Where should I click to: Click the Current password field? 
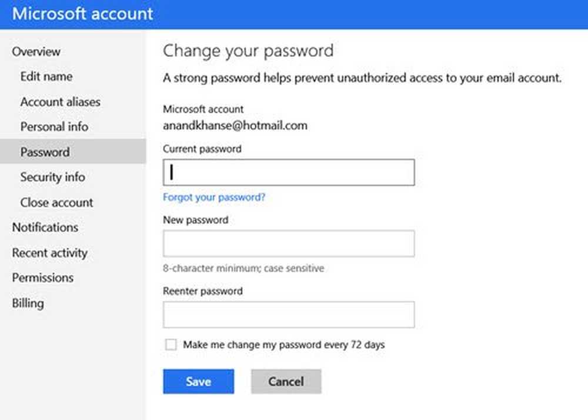(288, 172)
